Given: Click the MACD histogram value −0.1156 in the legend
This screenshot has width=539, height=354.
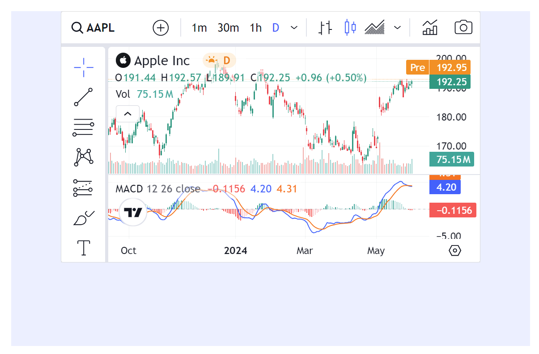Looking at the screenshot, I should [x=227, y=189].
